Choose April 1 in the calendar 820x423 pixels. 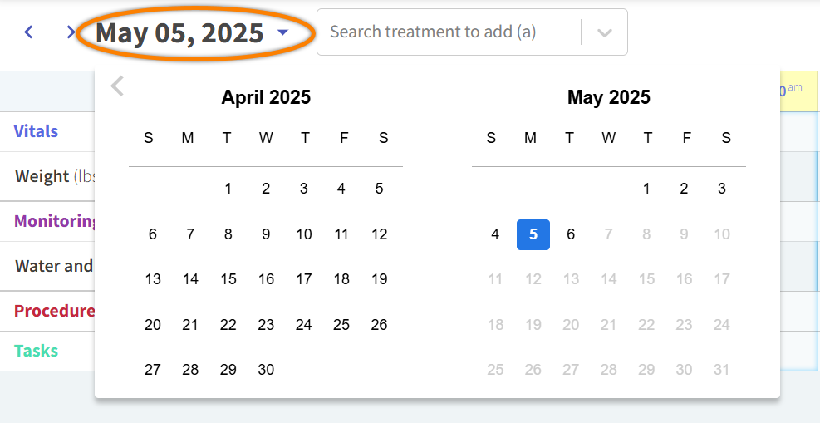228,189
